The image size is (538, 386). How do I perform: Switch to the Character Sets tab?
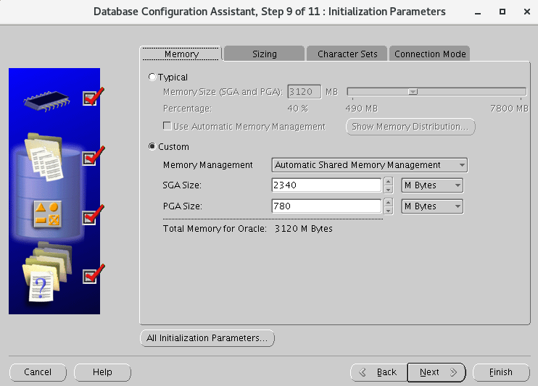[347, 54]
